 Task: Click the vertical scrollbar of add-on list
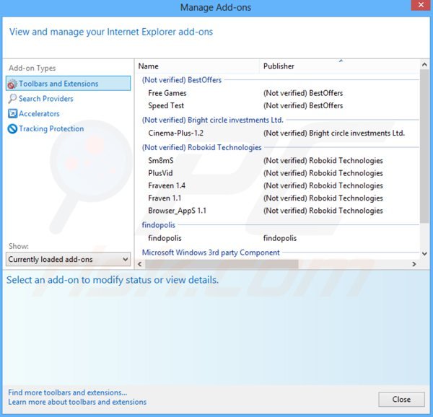(x=424, y=144)
